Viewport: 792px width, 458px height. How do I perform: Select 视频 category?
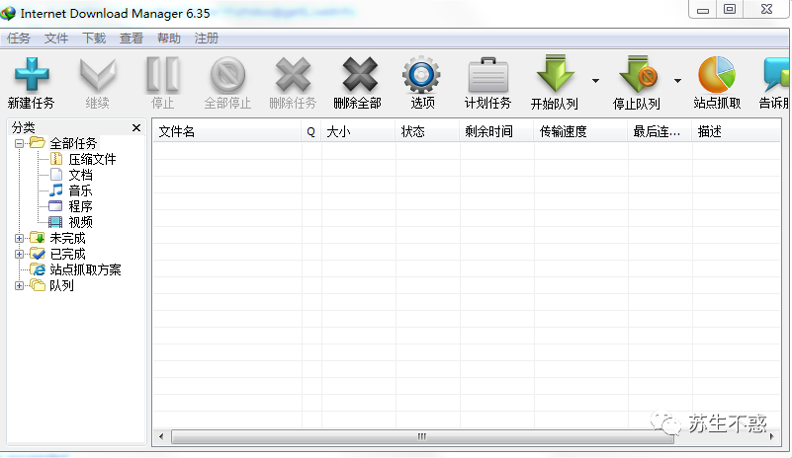(81, 222)
